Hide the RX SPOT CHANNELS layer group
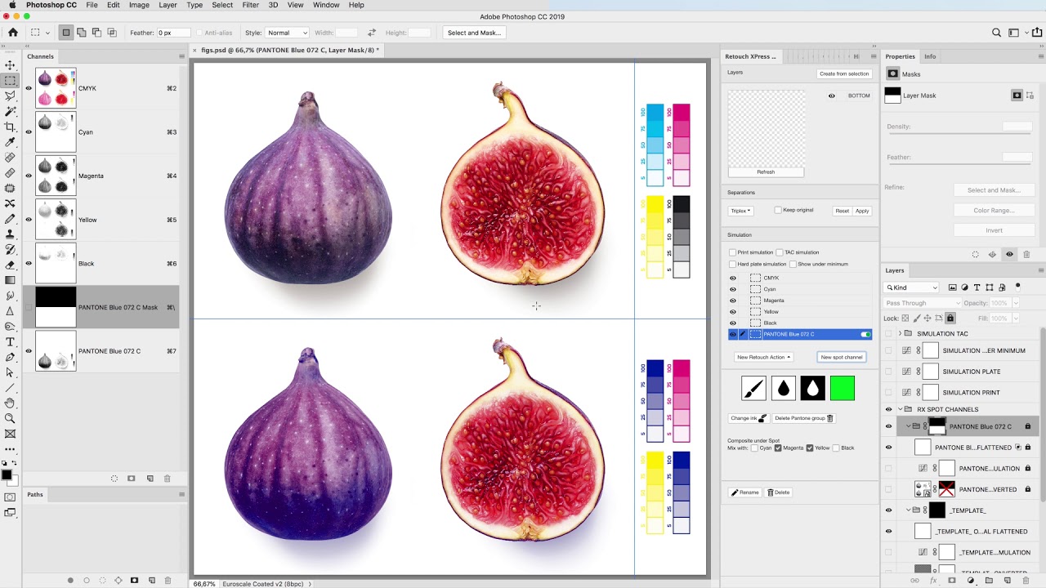The width and height of the screenshot is (1046, 588). 888,409
